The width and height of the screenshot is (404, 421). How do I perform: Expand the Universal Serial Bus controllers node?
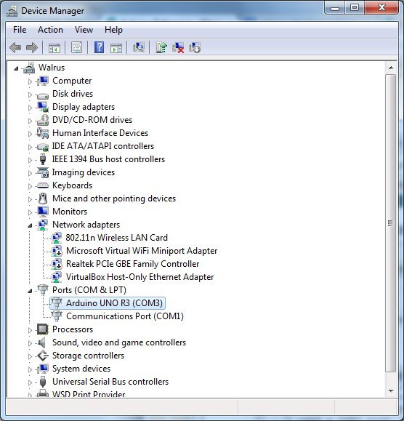(x=30, y=382)
